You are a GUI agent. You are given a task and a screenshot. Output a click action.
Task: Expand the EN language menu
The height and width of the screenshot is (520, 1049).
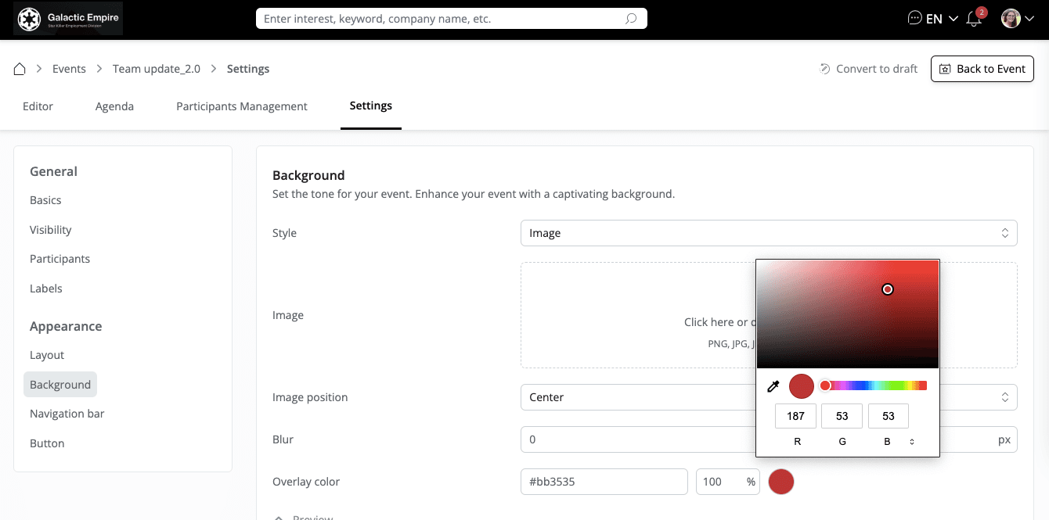click(x=942, y=19)
